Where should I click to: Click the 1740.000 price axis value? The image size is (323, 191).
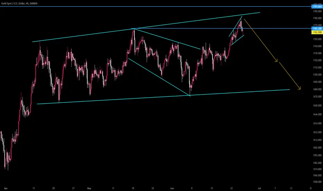click(x=317, y=46)
